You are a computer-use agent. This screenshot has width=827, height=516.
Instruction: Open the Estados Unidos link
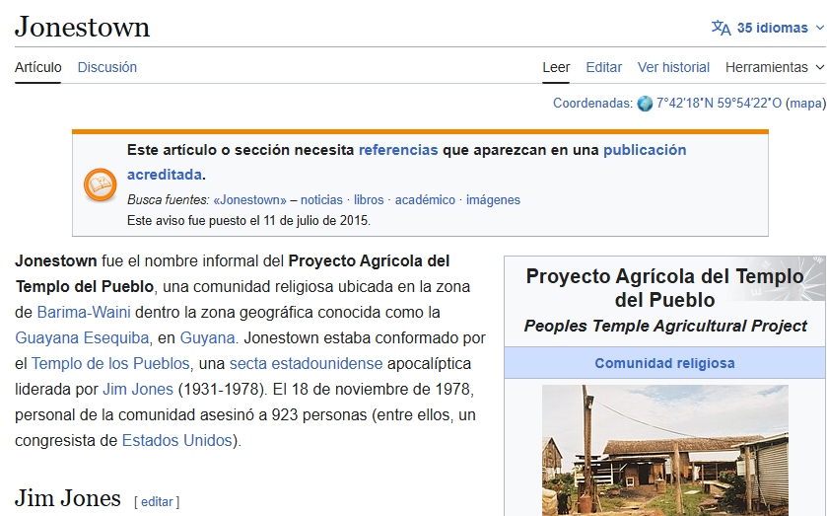(x=177, y=440)
